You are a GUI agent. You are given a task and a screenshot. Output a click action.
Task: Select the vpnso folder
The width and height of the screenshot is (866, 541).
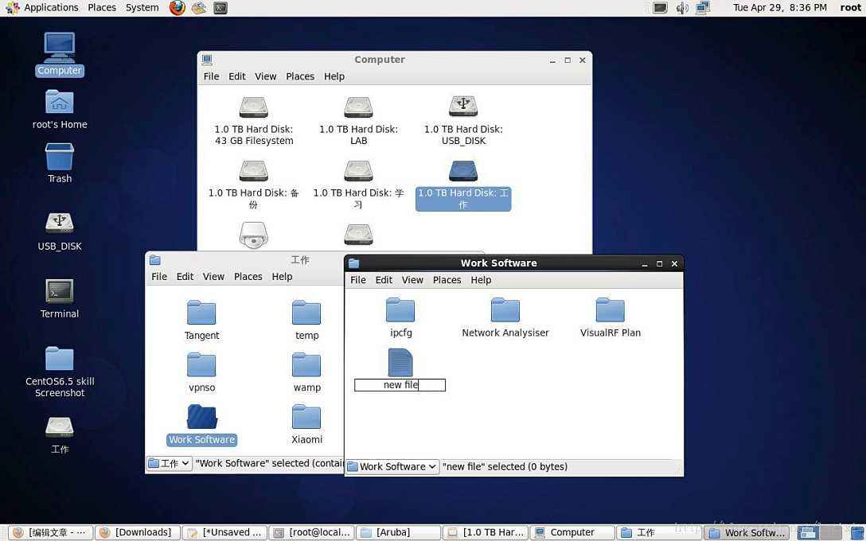point(201,372)
